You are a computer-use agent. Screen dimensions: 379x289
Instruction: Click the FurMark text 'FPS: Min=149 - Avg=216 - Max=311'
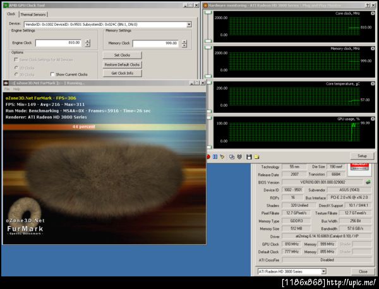pyautogui.click(x=45, y=105)
